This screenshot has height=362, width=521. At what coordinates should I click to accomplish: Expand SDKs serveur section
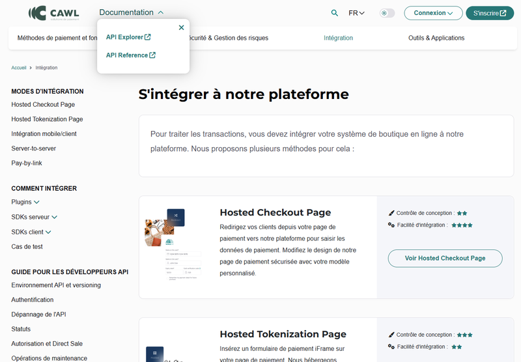(35, 217)
